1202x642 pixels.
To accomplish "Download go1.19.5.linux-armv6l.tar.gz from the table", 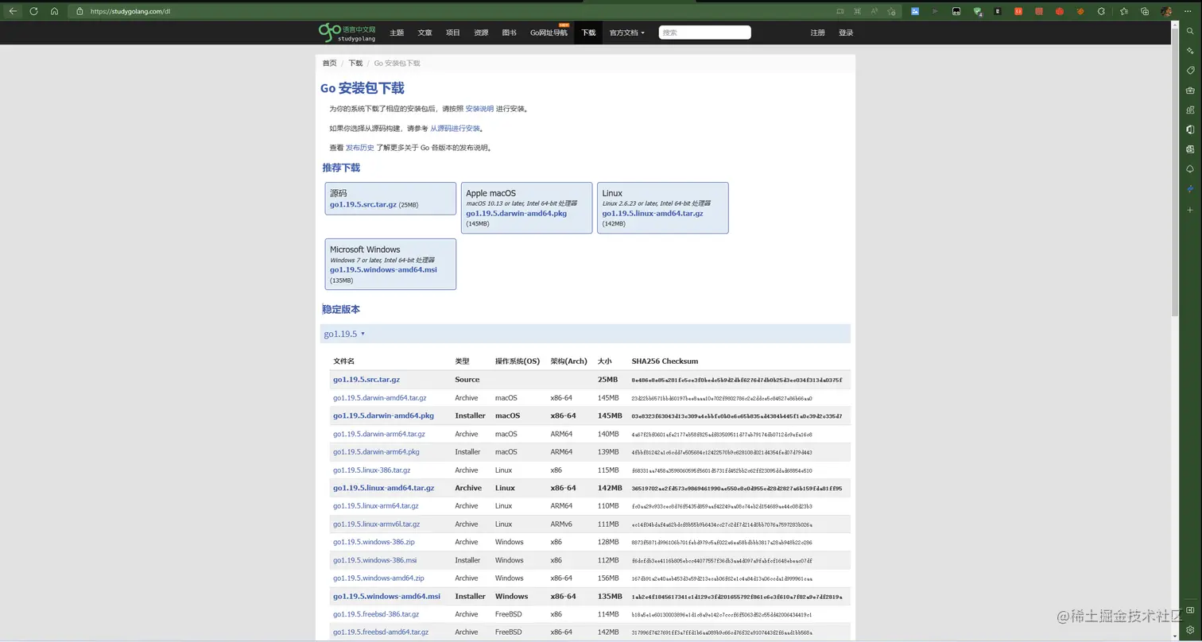I will pos(377,524).
